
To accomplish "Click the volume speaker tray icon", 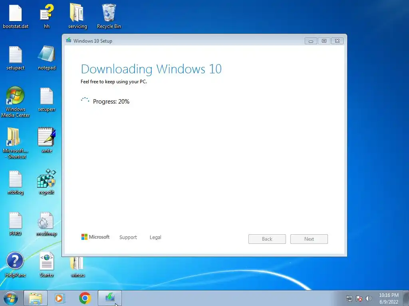I will tap(369, 298).
